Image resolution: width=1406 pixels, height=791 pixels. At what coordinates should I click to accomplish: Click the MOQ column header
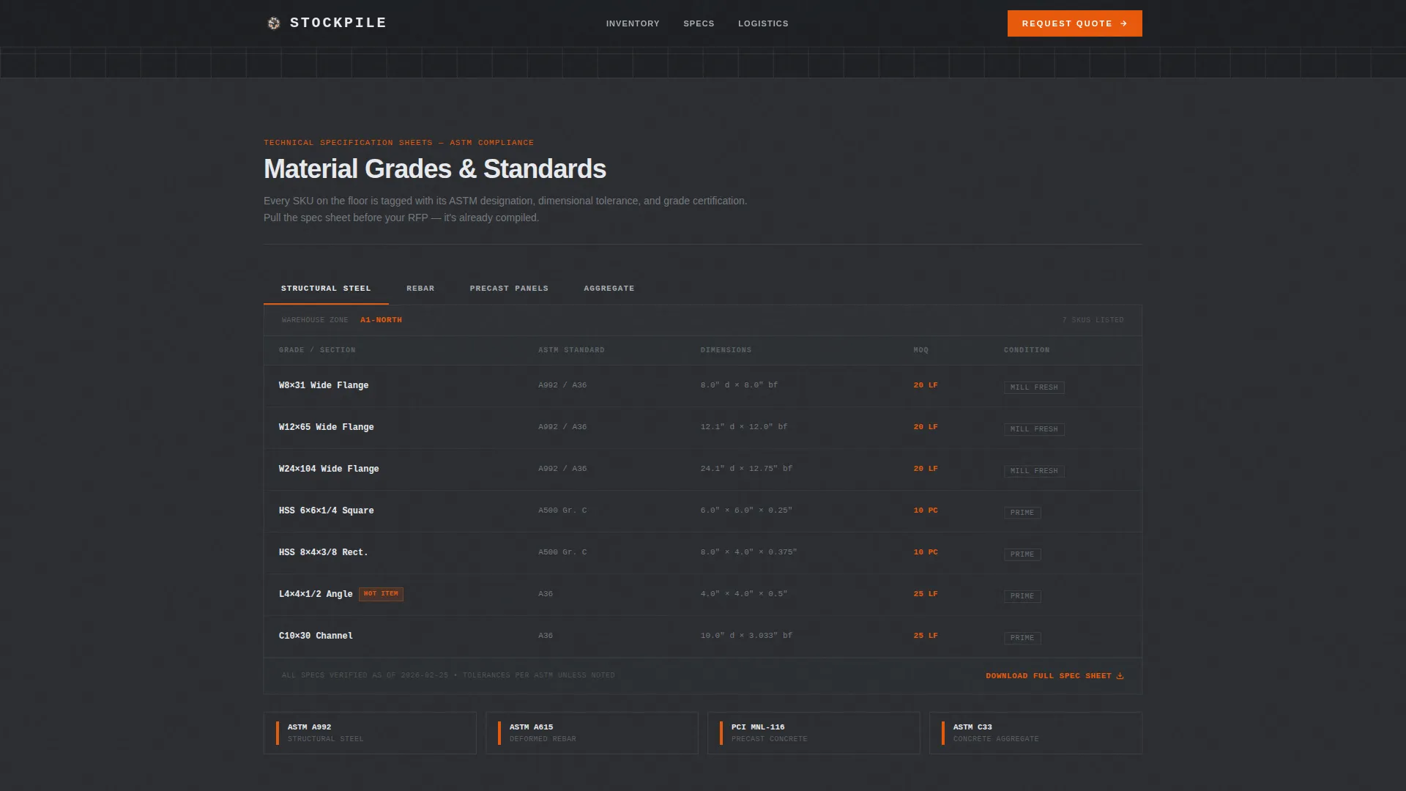(920, 350)
